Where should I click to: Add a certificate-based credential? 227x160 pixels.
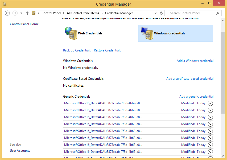pyautogui.click(x=190, y=79)
